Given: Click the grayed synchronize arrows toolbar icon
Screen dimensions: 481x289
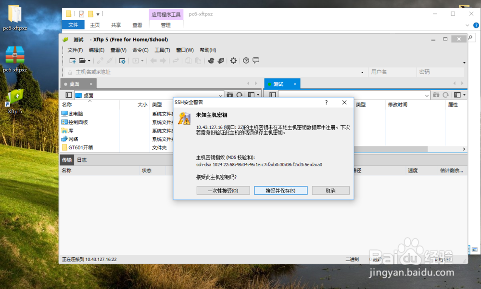Looking at the screenshot, I should coord(176,61).
